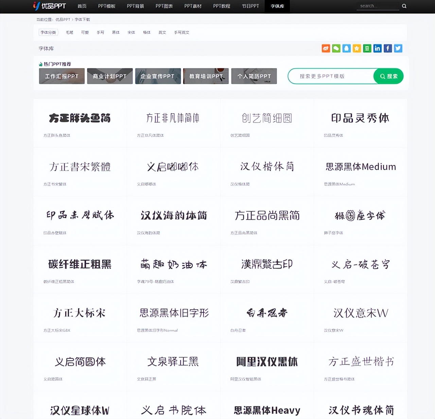This screenshot has width=435, height=419.
Task: Click the green 搜索 button
Action: [388, 76]
